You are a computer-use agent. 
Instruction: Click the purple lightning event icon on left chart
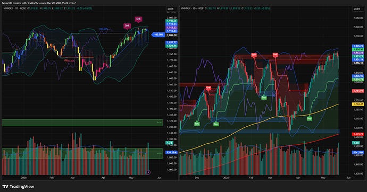coord(148,172)
